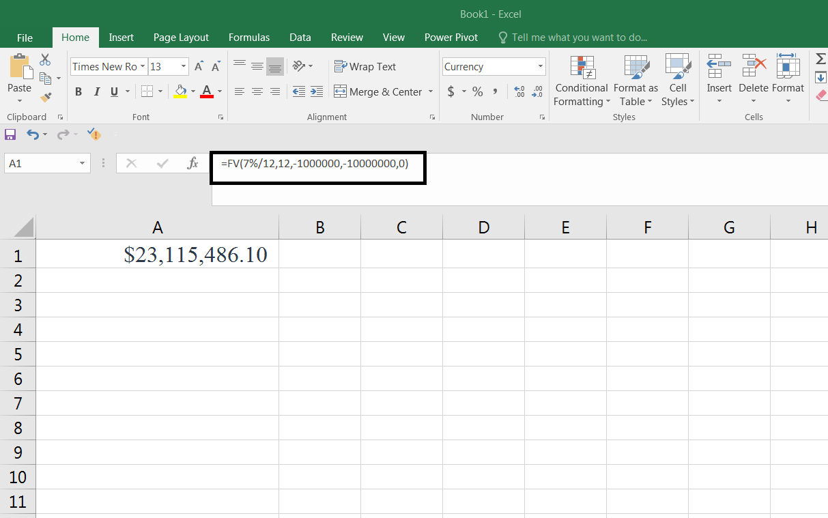
Task: Toggle Underline formatting
Action: tap(114, 91)
